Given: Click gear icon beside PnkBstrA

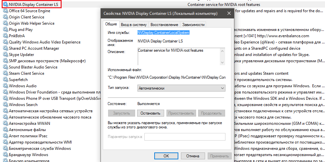Looking at the screenshot, I should coord(5,36).
